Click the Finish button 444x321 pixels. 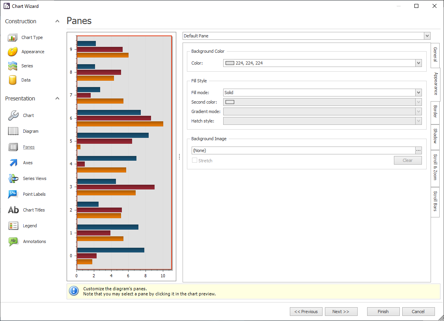pyautogui.click(x=383, y=311)
